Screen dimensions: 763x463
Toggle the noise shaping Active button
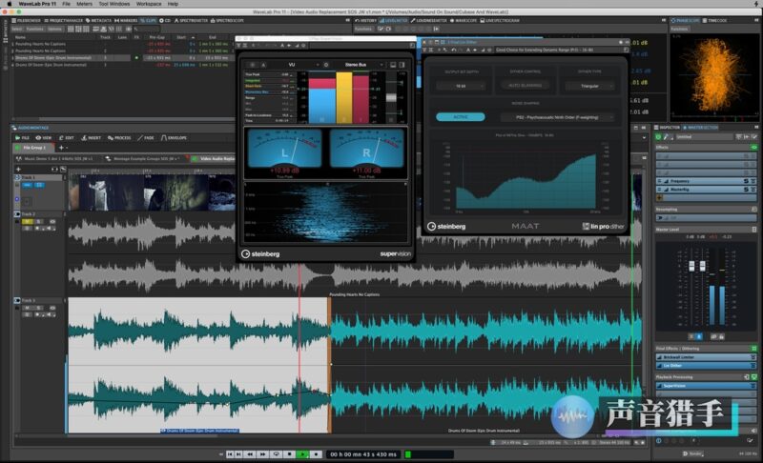pyautogui.click(x=461, y=117)
